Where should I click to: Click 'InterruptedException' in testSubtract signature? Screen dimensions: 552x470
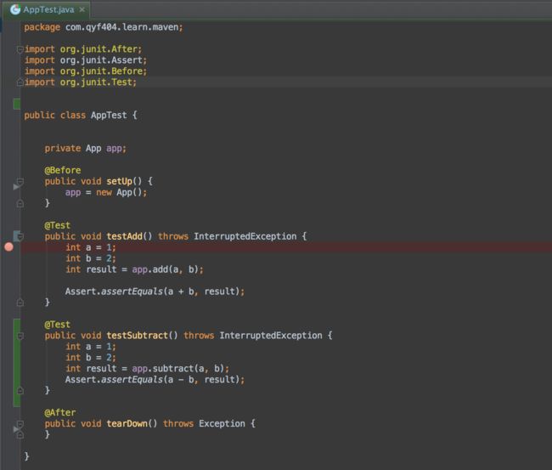[x=271, y=336]
